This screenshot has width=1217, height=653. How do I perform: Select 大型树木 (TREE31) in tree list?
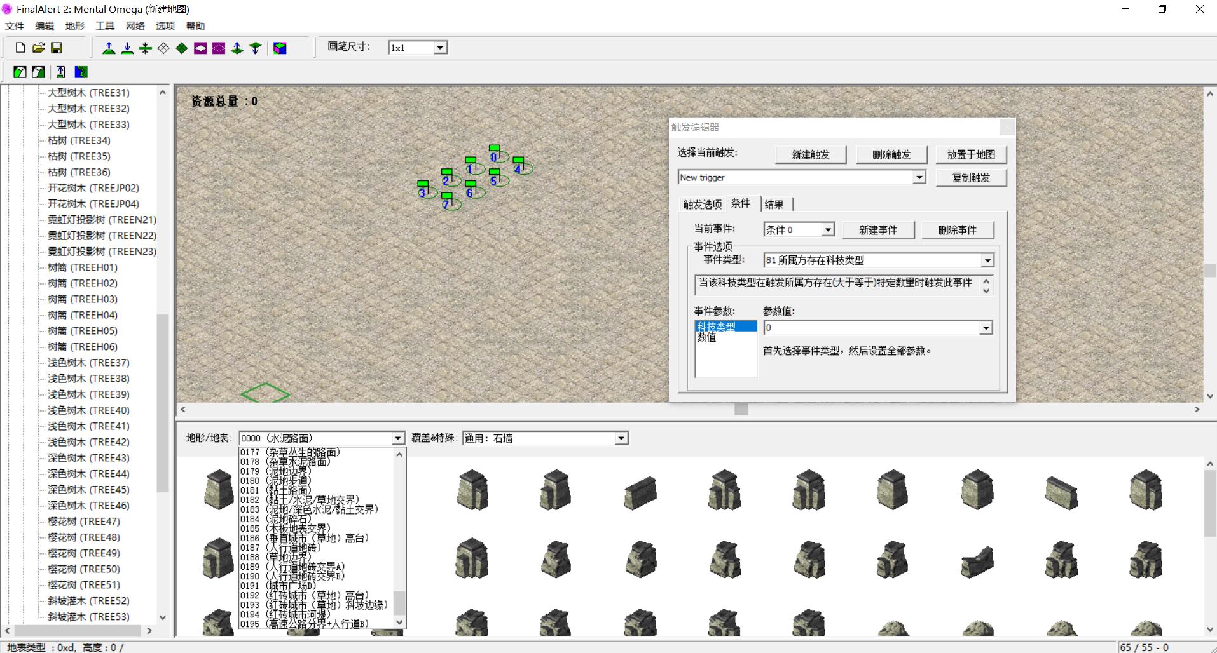pyautogui.click(x=88, y=93)
